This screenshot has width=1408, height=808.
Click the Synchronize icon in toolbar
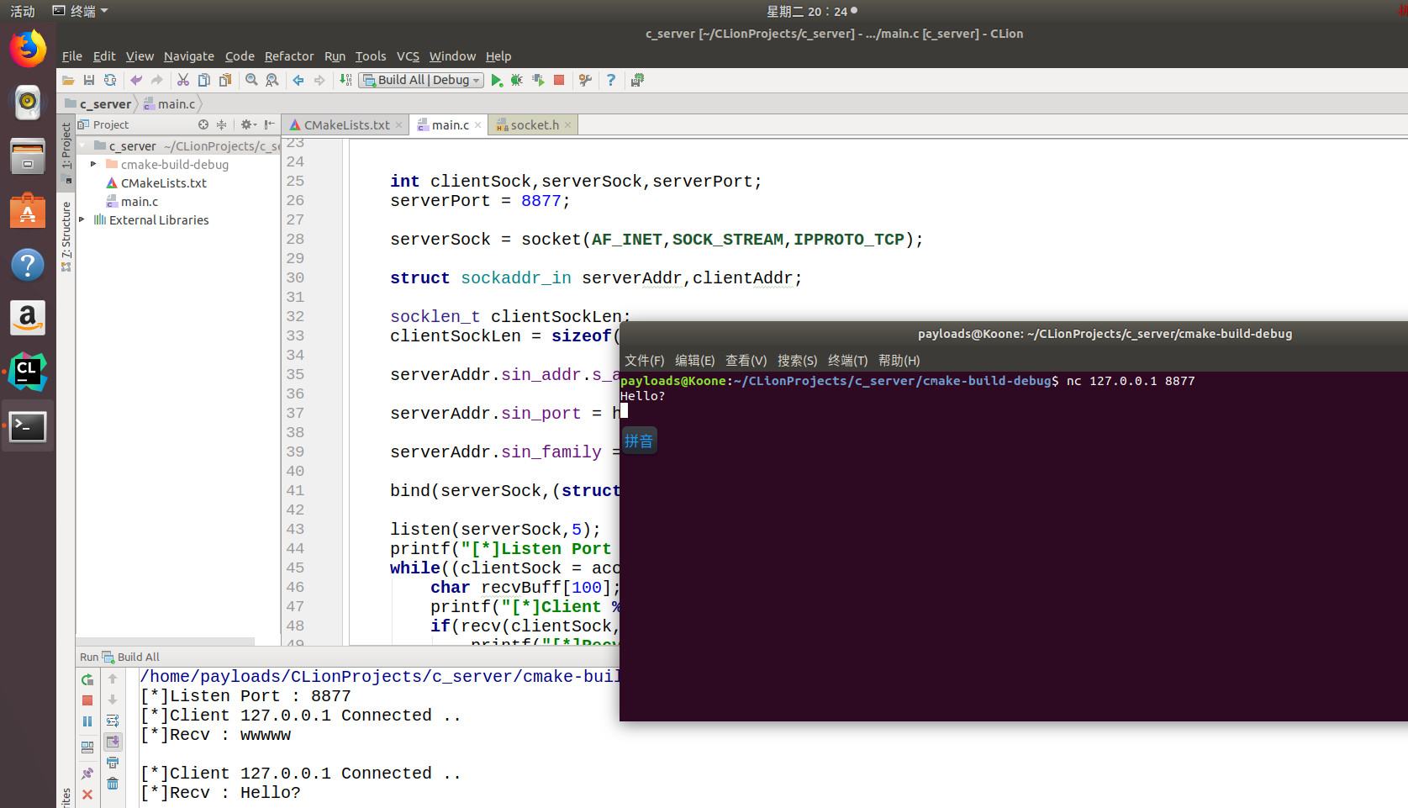pyautogui.click(x=110, y=80)
